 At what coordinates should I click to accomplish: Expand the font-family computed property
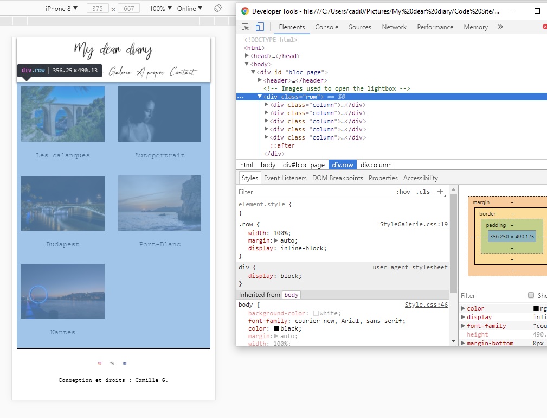point(463,326)
